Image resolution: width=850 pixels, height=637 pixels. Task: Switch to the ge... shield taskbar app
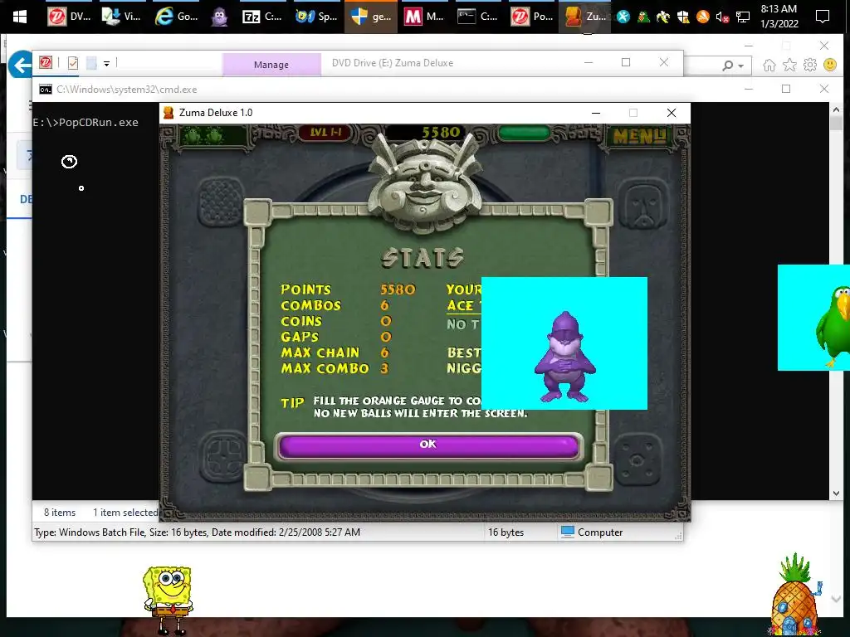[371, 17]
